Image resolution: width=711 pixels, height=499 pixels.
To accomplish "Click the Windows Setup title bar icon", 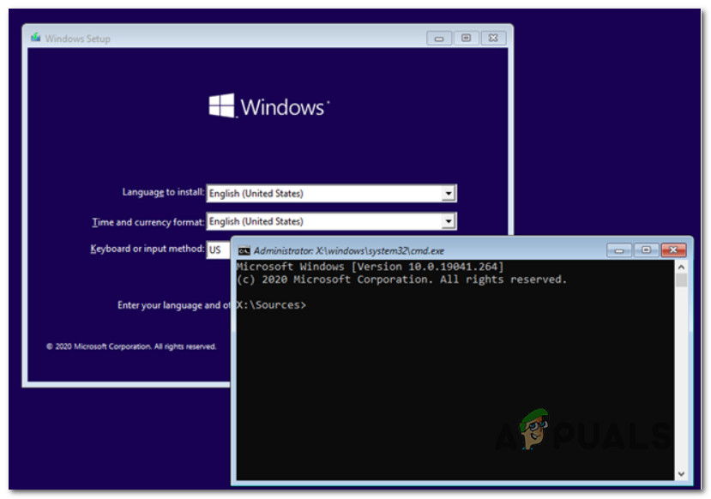I will point(35,38).
